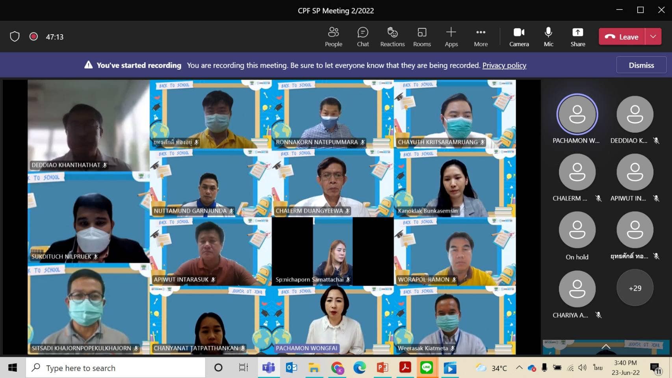The height and width of the screenshot is (378, 672).
Task: Open the People participants panel
Action: [333, 37]
